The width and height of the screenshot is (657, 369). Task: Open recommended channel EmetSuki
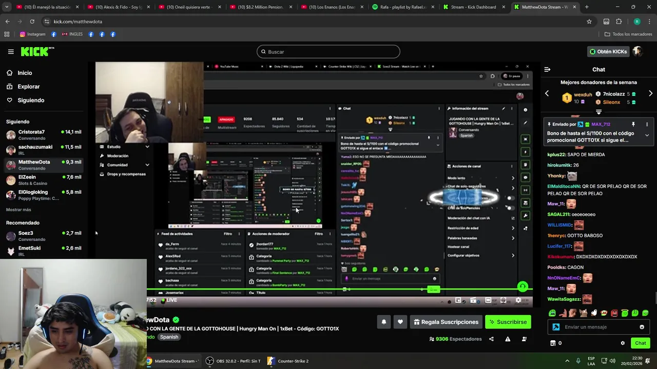pos(43,251)
